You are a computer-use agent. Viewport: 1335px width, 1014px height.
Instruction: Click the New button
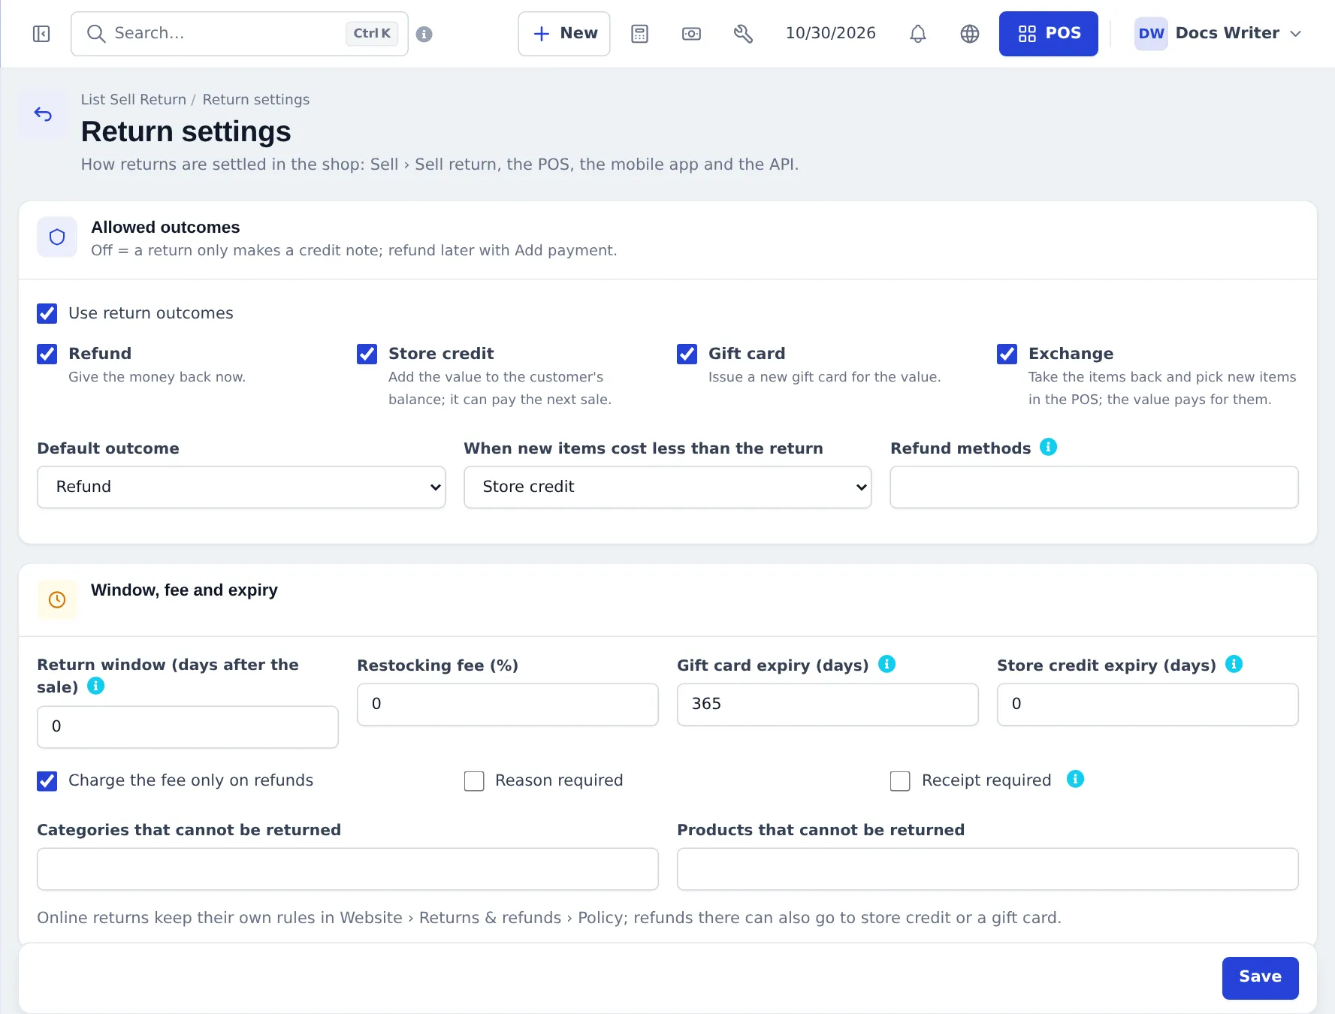pyautogui.click(x=564, y=34)
